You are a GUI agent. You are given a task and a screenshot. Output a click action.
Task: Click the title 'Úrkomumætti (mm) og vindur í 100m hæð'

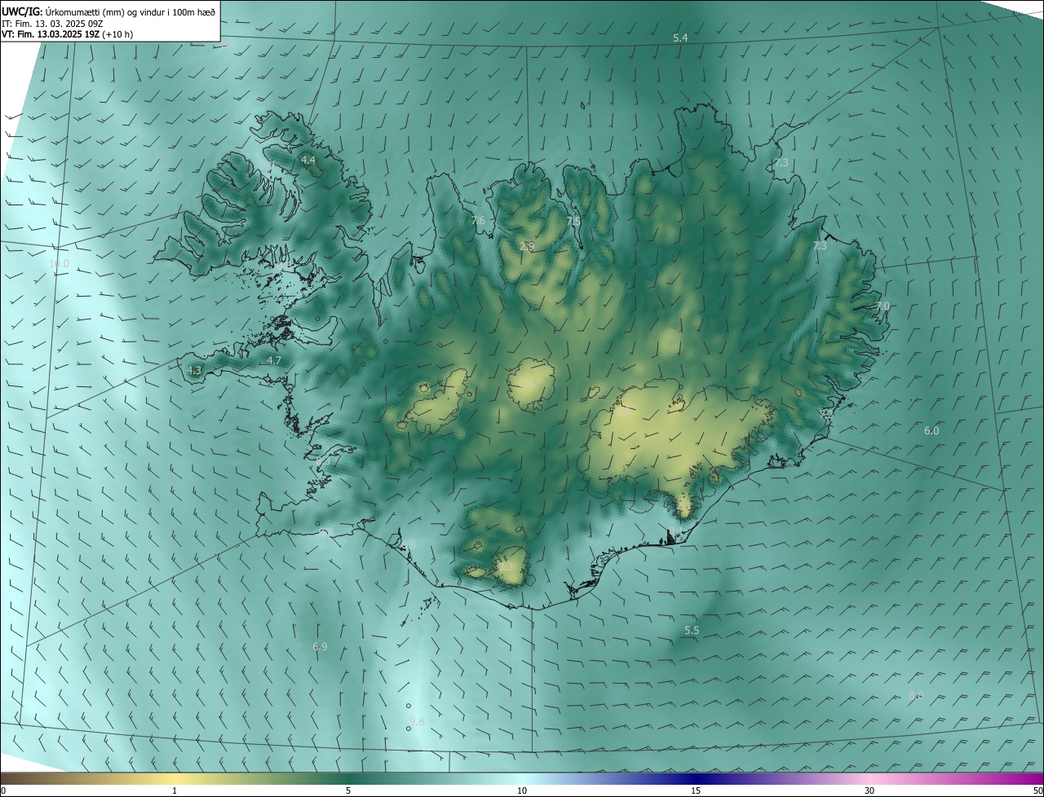pyautogui.click(x=130, y=11)
